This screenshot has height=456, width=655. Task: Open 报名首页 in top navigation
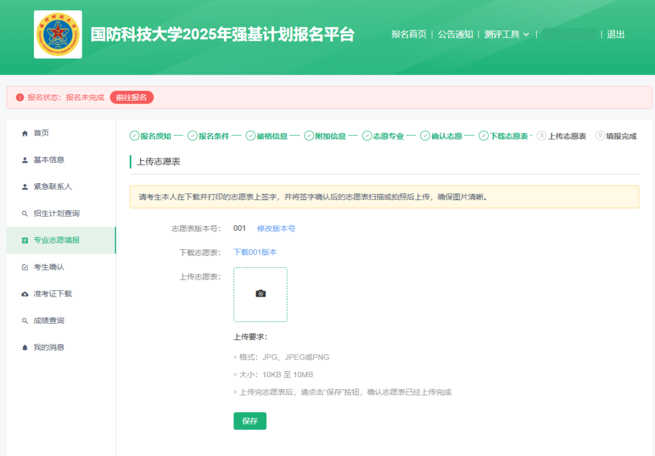(409, 34)
